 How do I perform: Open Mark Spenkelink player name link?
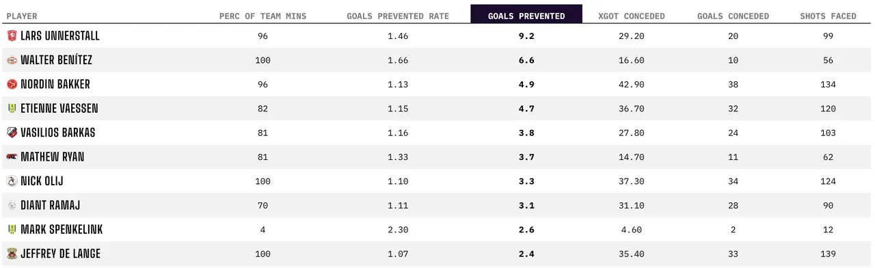pyautogui.click(x=62, y=230)
